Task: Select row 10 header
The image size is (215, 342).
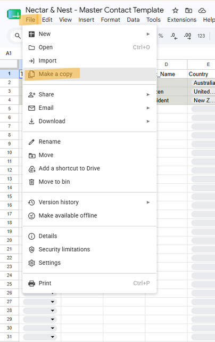Action: [10, 152]
